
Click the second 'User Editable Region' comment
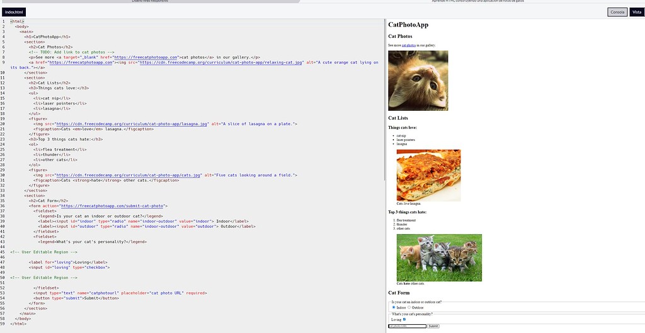click(43, 278)
